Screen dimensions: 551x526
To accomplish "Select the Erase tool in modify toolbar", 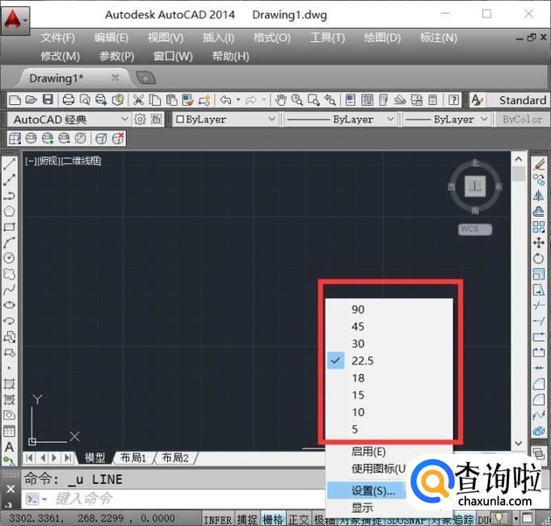I will pyautogui.click(x=539, y=164).
